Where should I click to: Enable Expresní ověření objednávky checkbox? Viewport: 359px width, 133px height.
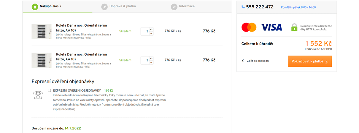[50, 90]
